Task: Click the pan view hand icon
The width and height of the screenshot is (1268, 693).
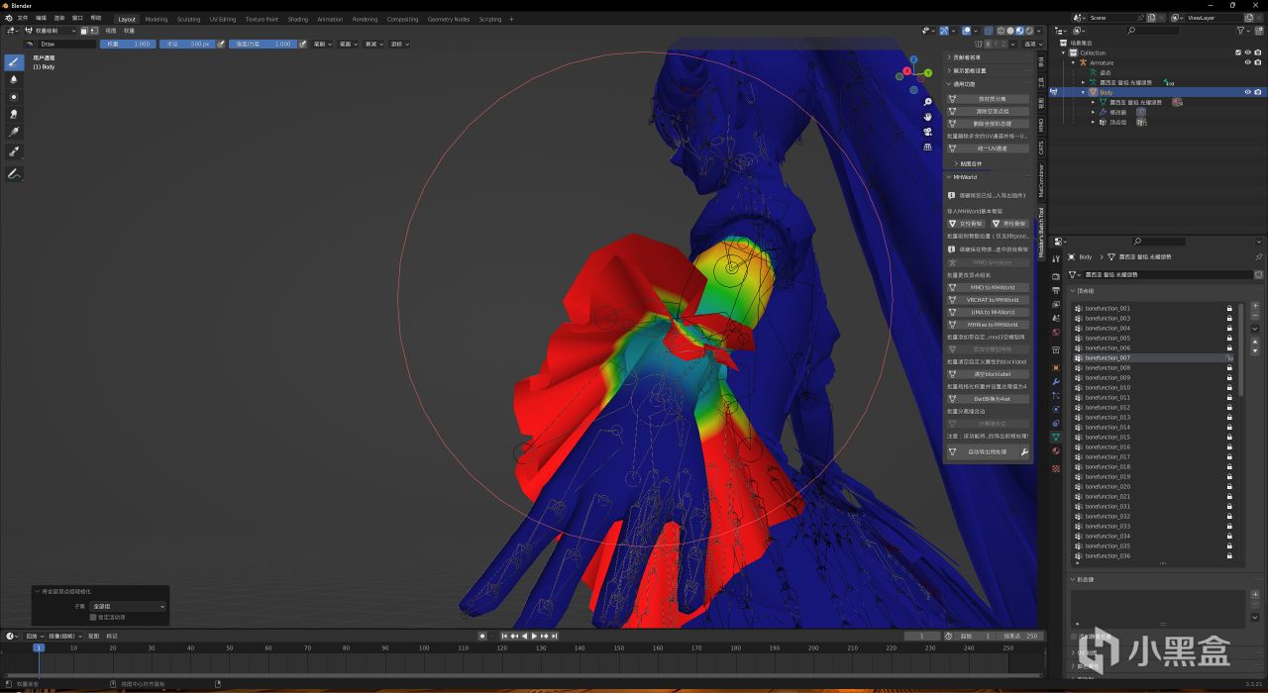Action: point(927,117)
